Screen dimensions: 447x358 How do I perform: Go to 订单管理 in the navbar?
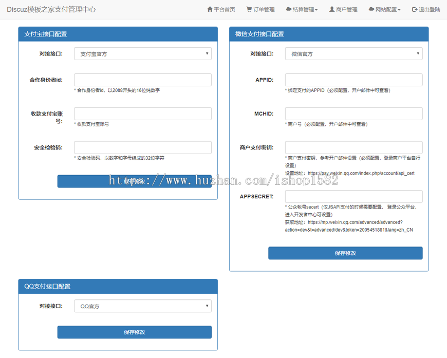tap(260, 9)
